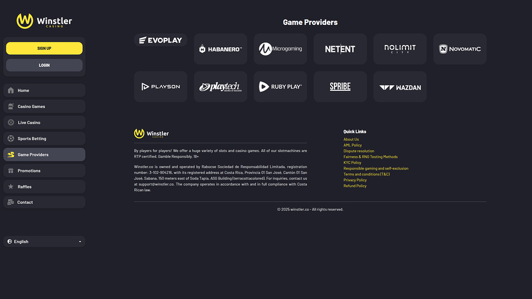This screenshot has width=532, height=299.
Task: Click the Refund Policy link
Action: pos(355,186)
